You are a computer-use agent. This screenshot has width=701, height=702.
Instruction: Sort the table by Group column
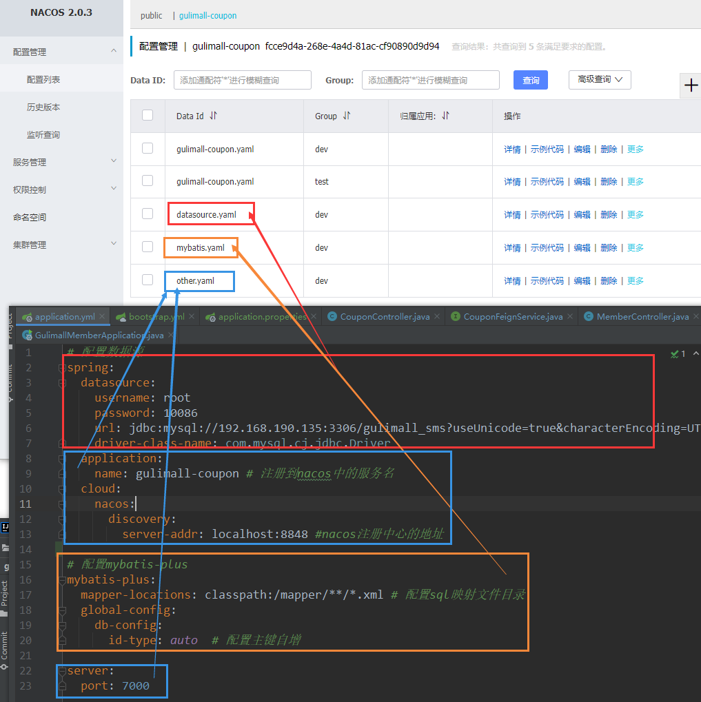pyautogui.click(x=347, y=116)
